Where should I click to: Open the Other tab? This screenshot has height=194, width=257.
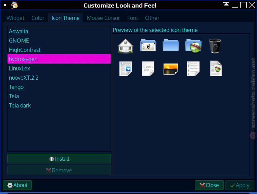[152, 18]
